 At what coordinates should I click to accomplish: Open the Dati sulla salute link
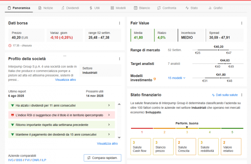tap(225, 95)
